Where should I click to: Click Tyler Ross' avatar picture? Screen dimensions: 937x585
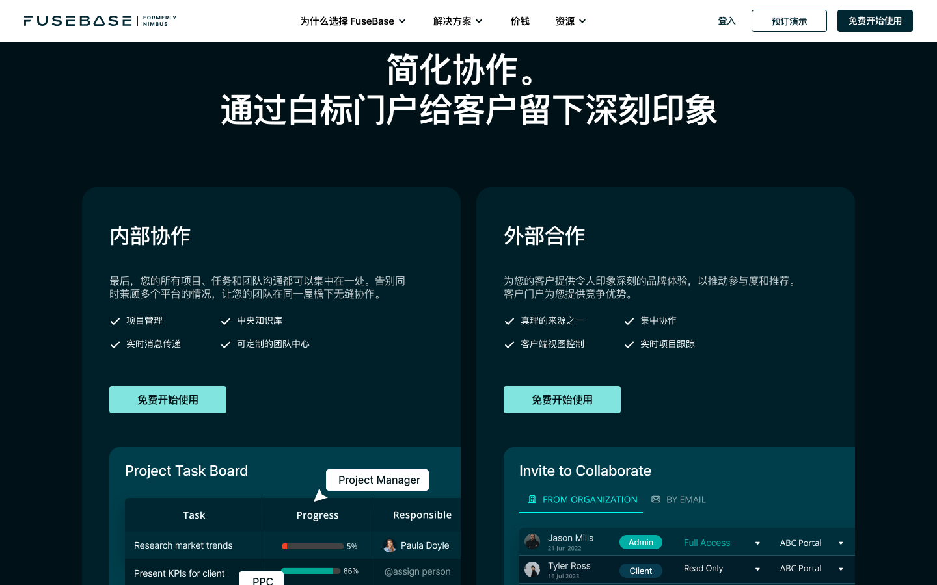tap(532, 569)
